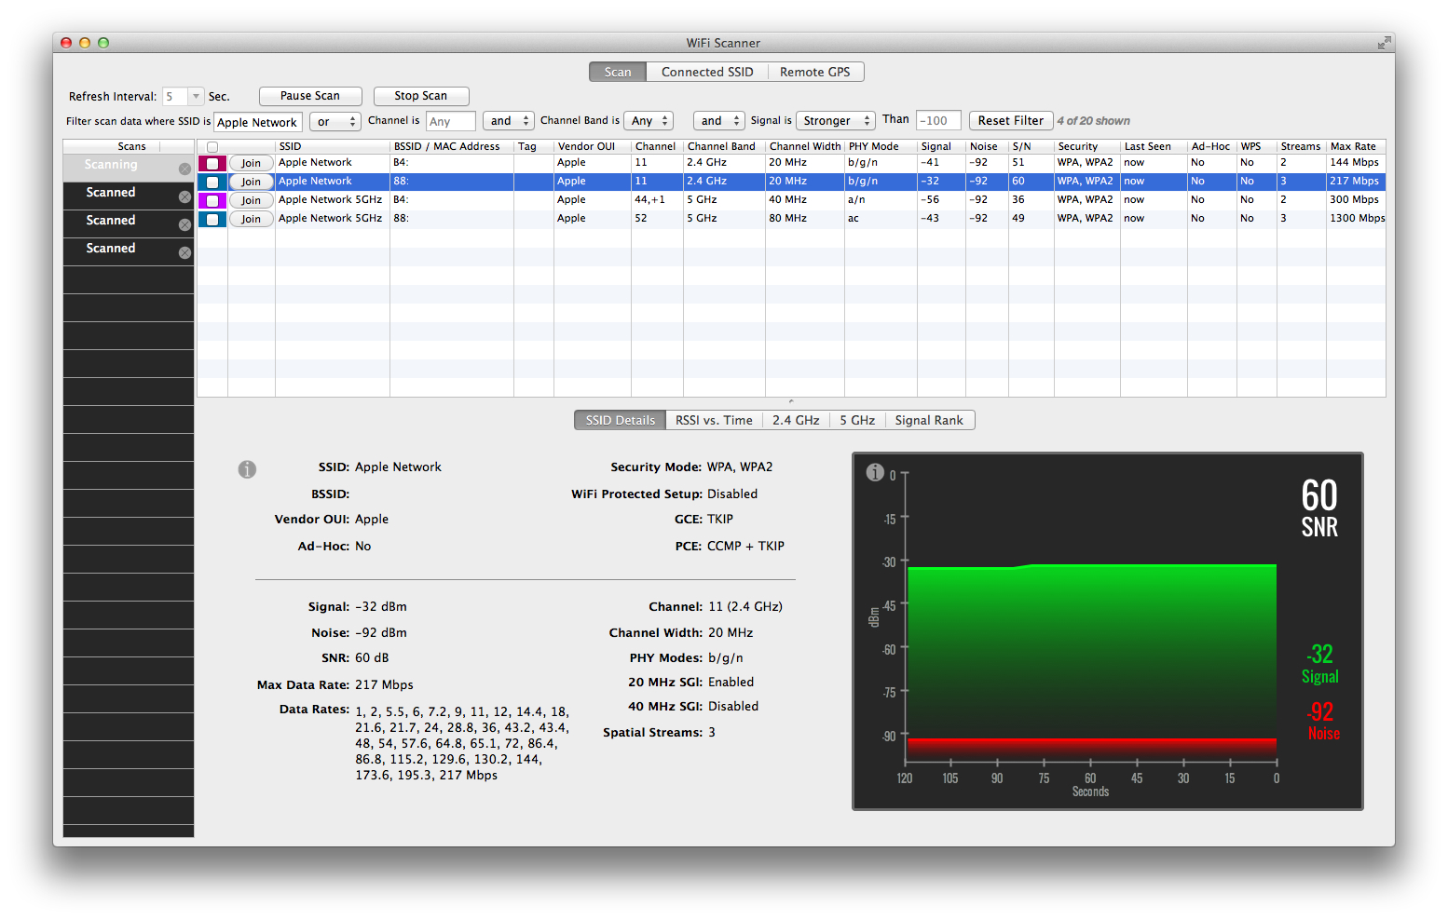Show the RSSI vs. Time tab
Viewport: 1448px width, 920px height.
[x=714, y=420]
